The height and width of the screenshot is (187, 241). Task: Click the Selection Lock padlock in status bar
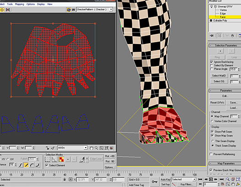[x=65, y=179]
